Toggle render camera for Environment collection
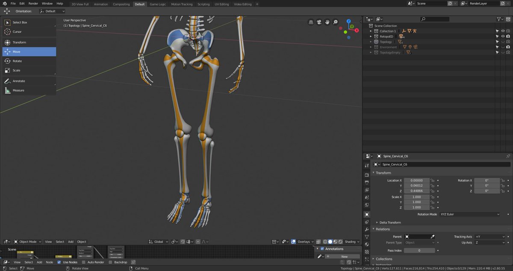 click(508, 47)
